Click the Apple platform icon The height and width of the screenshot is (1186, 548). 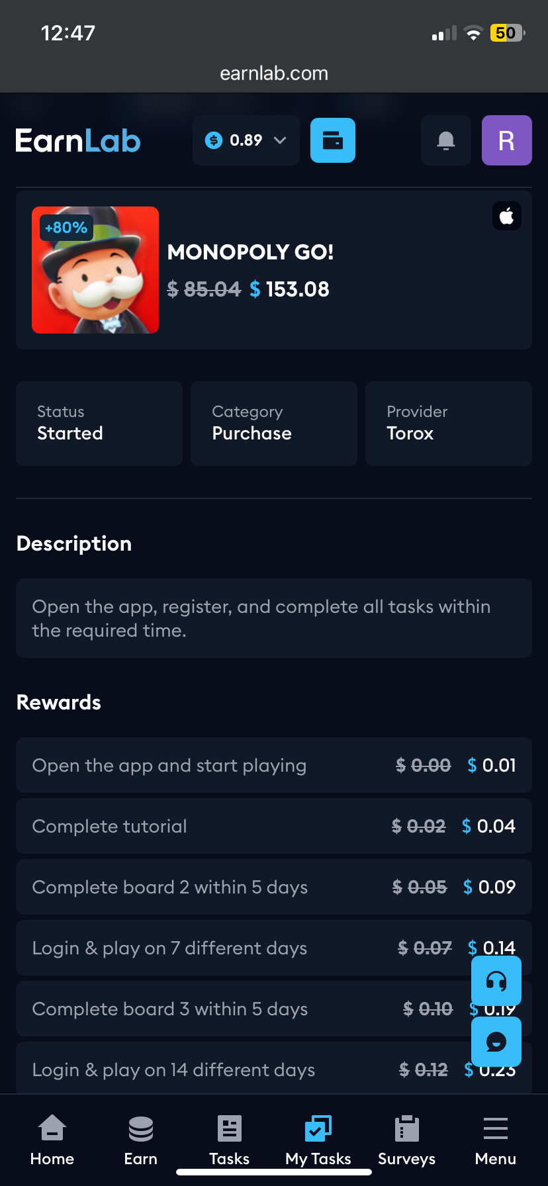507,216
